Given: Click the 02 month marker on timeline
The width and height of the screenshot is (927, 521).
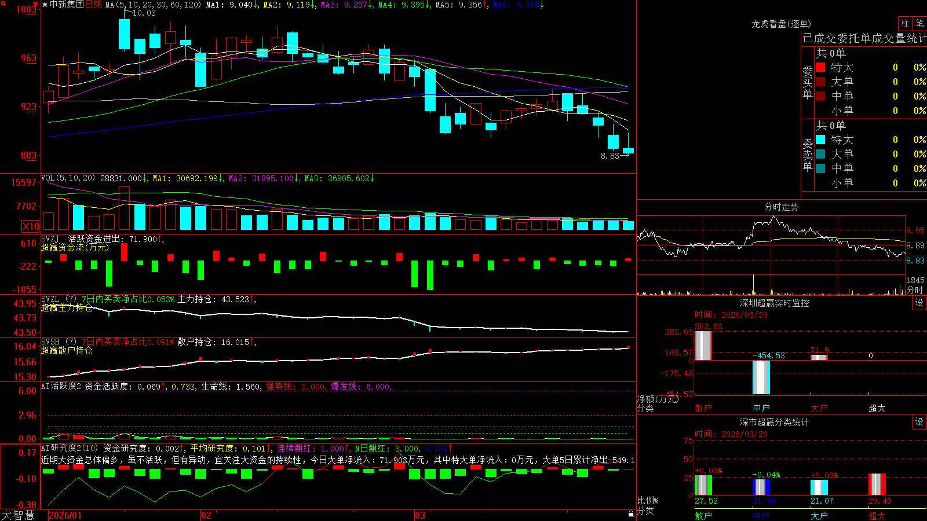Looking at the screenshot, I should [x=206, y=515].
